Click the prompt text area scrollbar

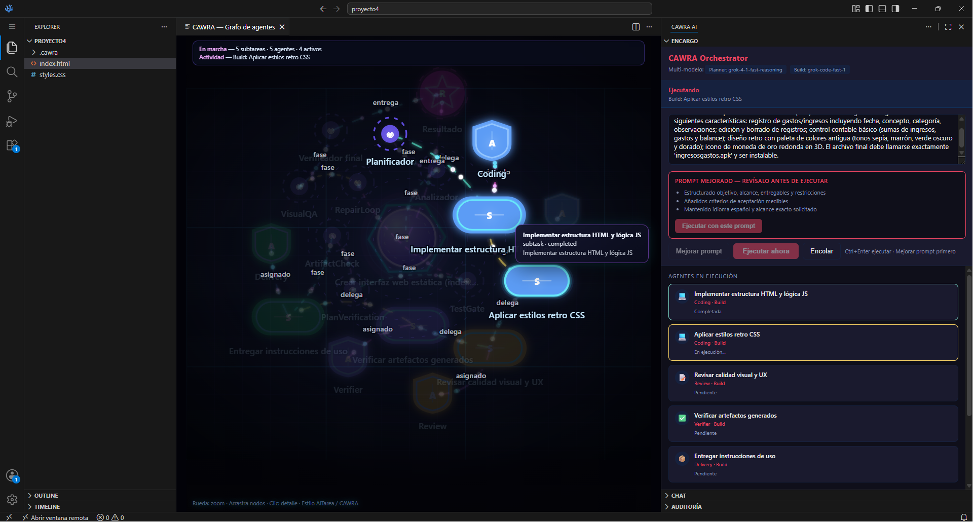[961, 138]
